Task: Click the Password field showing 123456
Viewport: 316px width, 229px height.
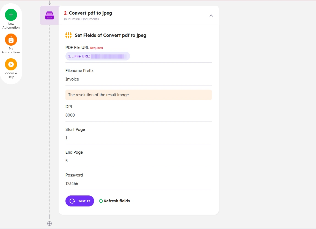Action: (138, 183)
